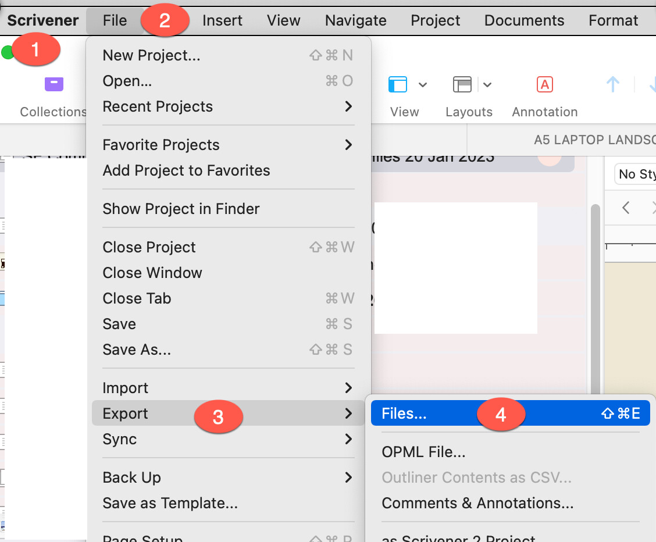The image size is (656, 542).
Task: Open the Layouts dropdown arrow
Action: coord(487,85)
